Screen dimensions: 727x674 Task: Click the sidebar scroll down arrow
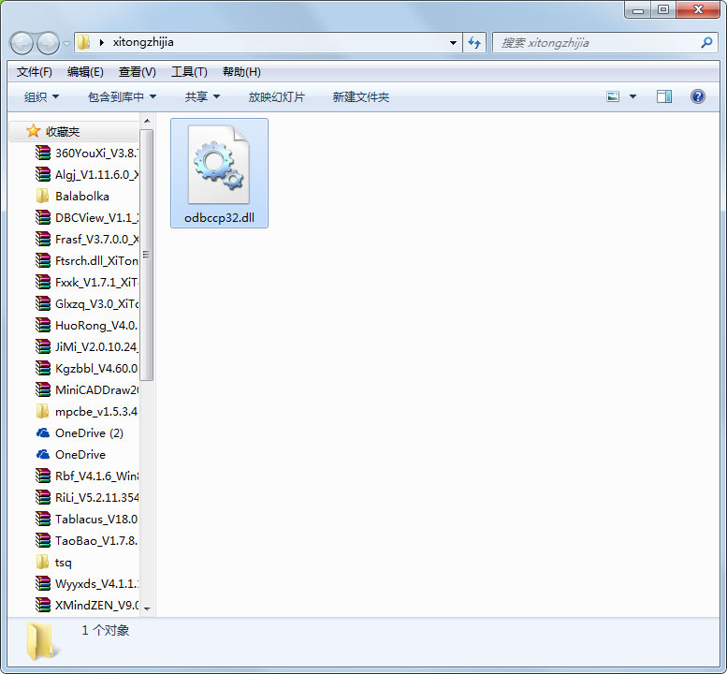click(x=147, y=608)
